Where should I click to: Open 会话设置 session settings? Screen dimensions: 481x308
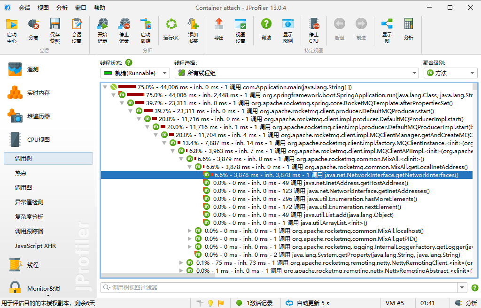(77, 31)
